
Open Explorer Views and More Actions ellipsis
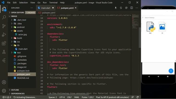32,8
